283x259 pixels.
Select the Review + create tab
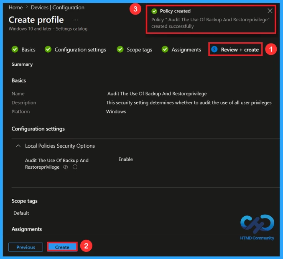point(240,50)
